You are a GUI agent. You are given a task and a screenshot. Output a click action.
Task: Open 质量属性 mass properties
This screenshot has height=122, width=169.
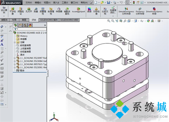[x=43, y=11]
